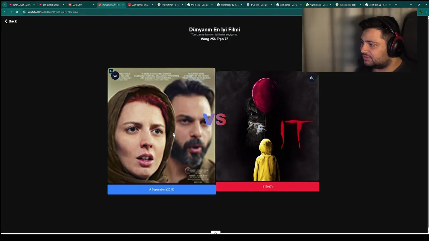Close the 2000 sonrası tab
Image resolution: width=429 pixels, height=241 pixels.
coord(152,5)
